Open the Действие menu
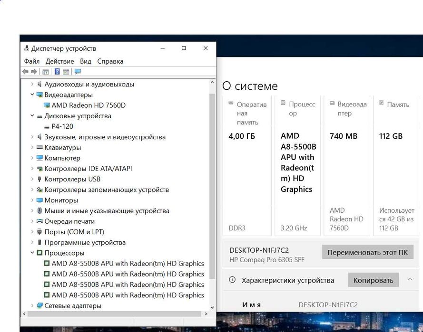This screenshot has width=423, height=332. pos(59,61)
